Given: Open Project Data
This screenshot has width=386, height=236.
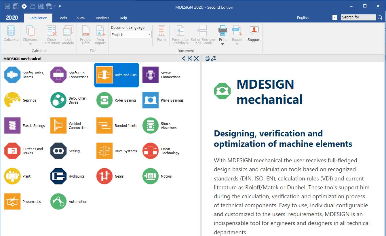Looking at the screenshot, I should [86, 35].
